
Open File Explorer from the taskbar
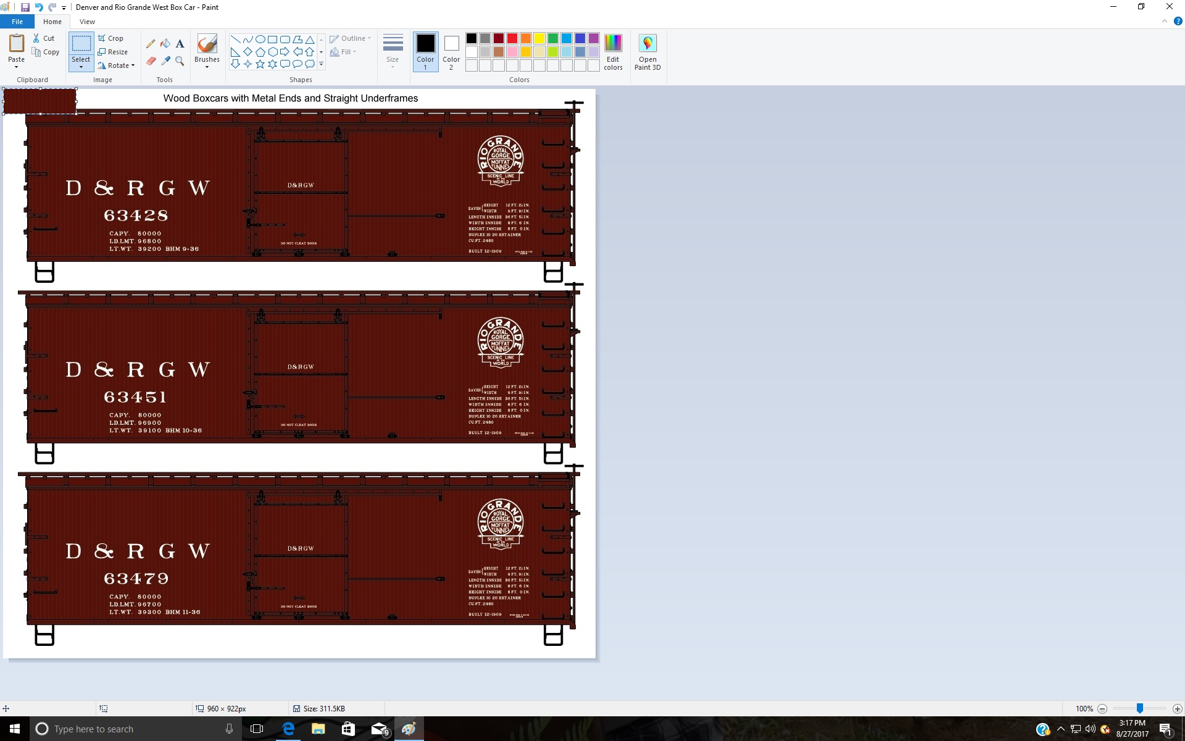coord(318,729)
